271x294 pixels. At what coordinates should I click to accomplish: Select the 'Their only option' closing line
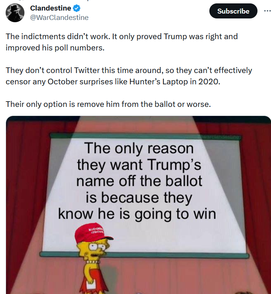[x=108, y=104]
